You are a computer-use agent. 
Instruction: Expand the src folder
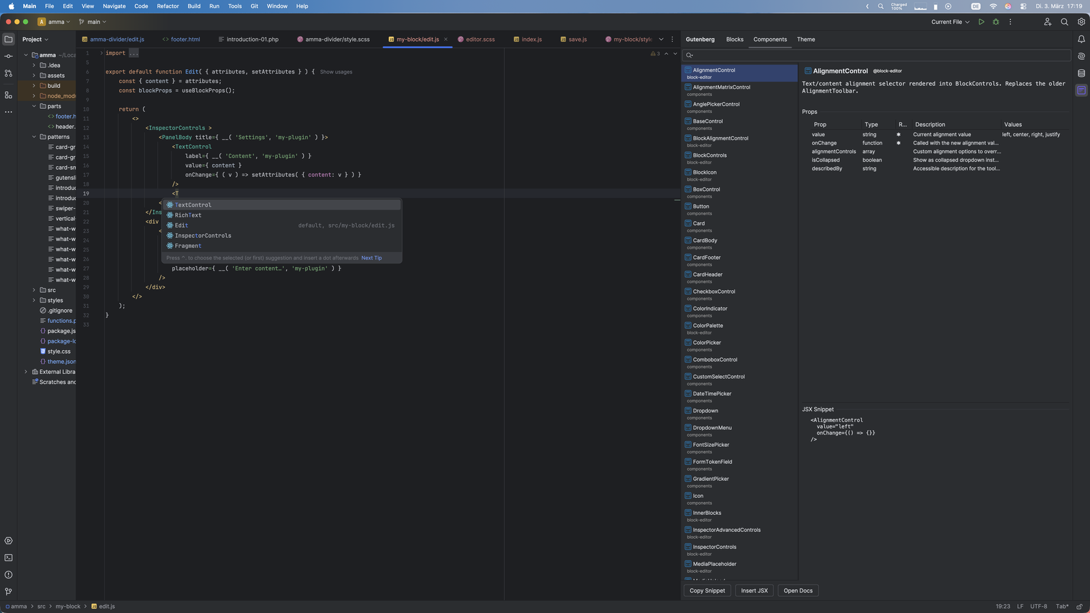click(34, 290)
